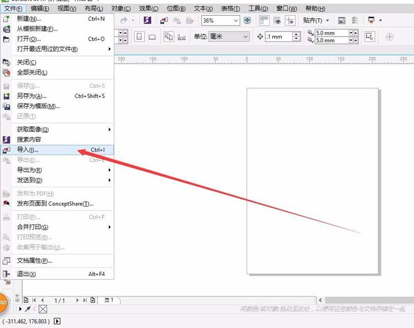Toggle show grid icon
The image size is (414, 328).
pyautogui.click(x=277, y=20)
